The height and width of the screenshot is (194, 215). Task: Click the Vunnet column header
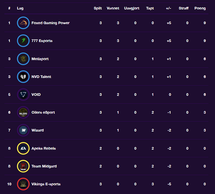point(113,8)
